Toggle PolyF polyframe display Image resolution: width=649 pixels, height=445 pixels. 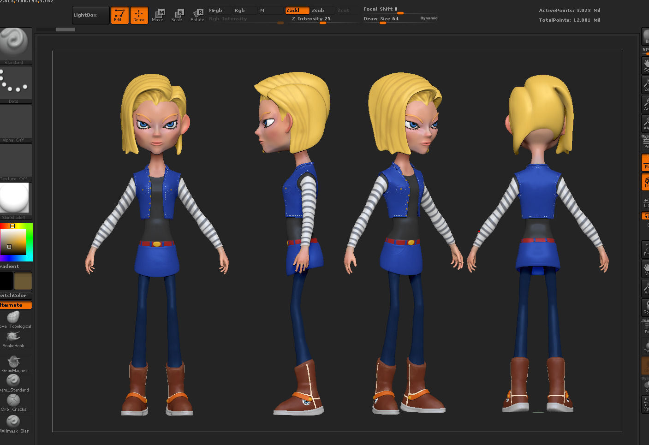tap(646, 327)
